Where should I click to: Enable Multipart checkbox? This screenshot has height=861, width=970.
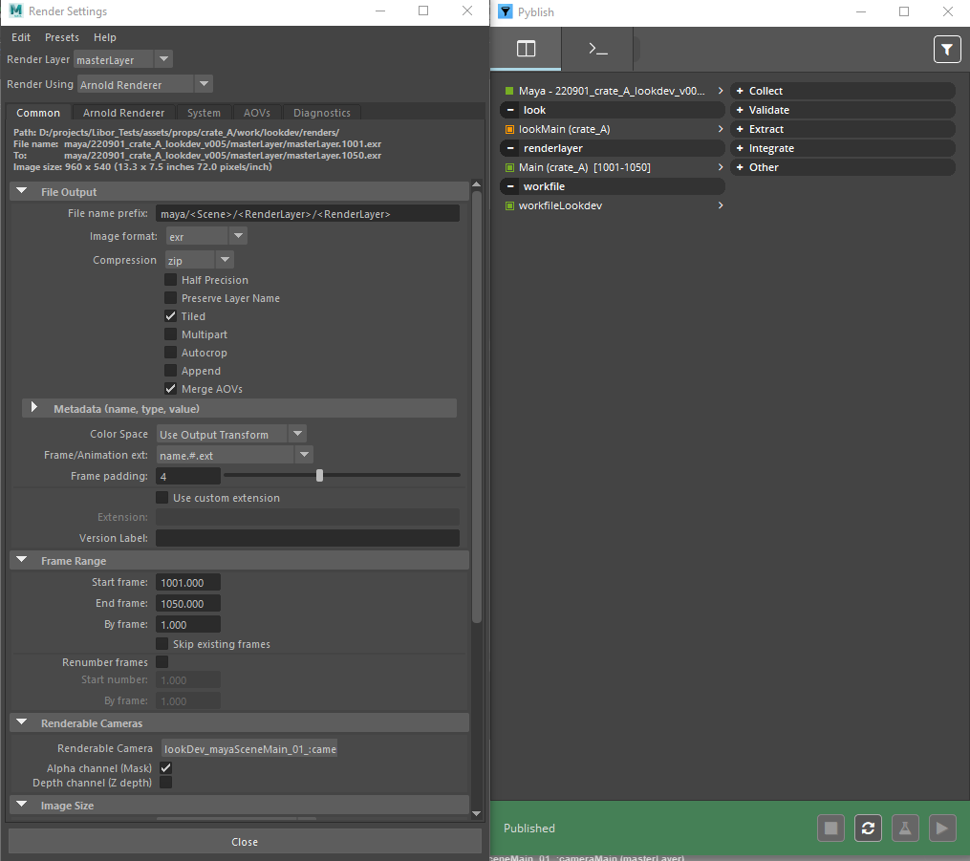170,334
